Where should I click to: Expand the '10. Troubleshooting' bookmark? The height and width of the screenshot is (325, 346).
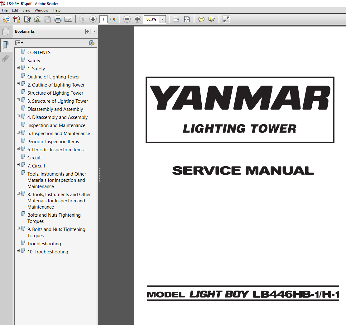(x=18, y=251)
